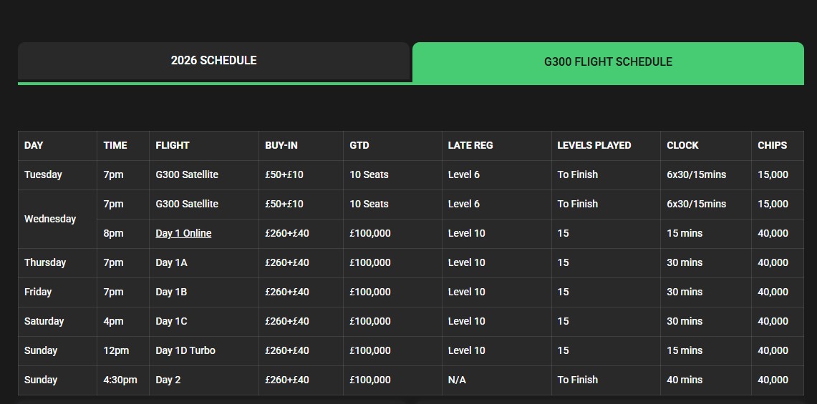Image resolution: width=817 pixels, height=404 pixels.
Task: Click the CHIPS column header
Action: 772,145
